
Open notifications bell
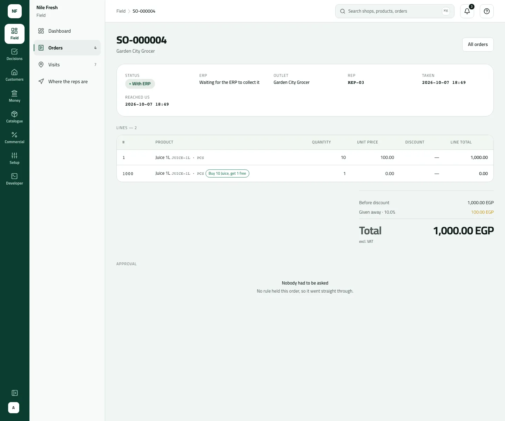tap(467, 11)
